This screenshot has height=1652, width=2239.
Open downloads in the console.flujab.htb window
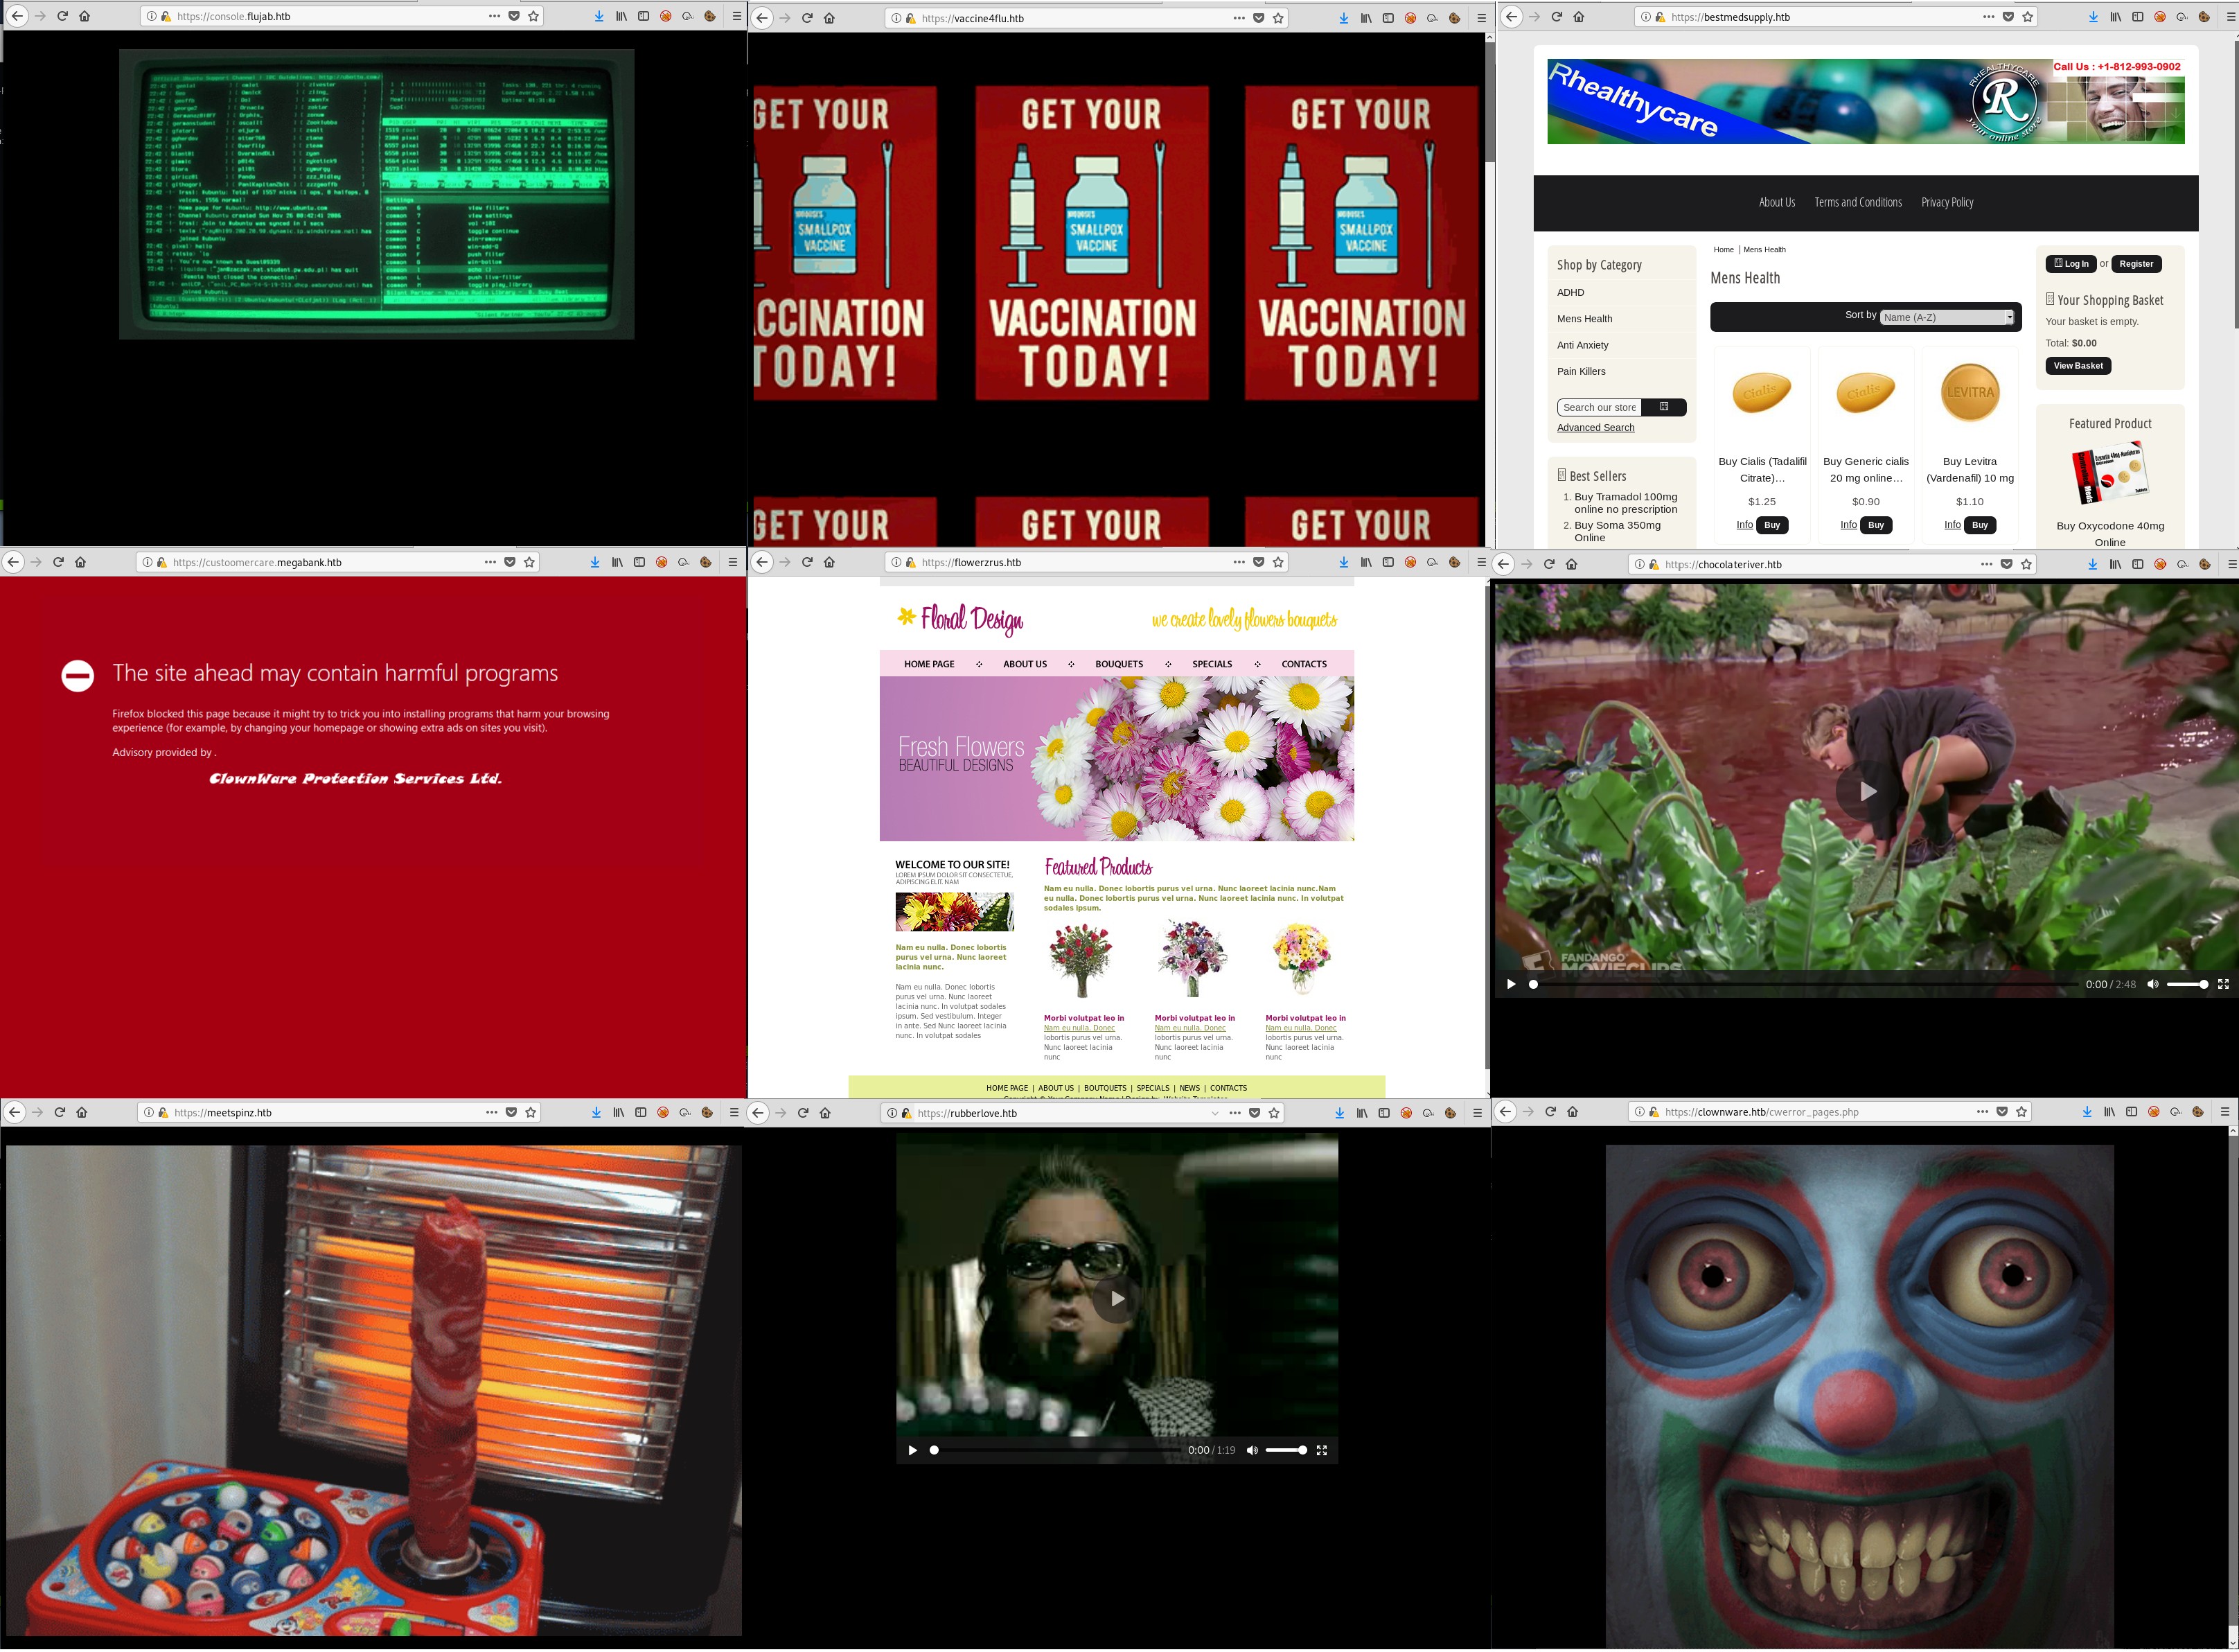click(598, 16)
